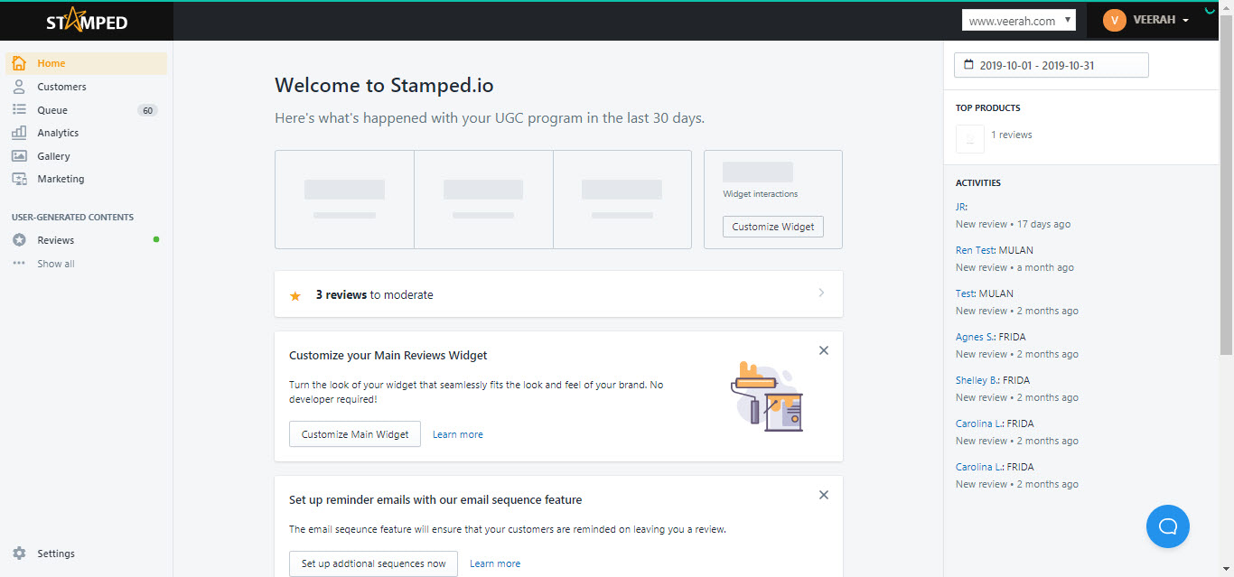The image size is (1234, 577).
Task: Click the Settings gear icon
Action: [x=19, y=554]
